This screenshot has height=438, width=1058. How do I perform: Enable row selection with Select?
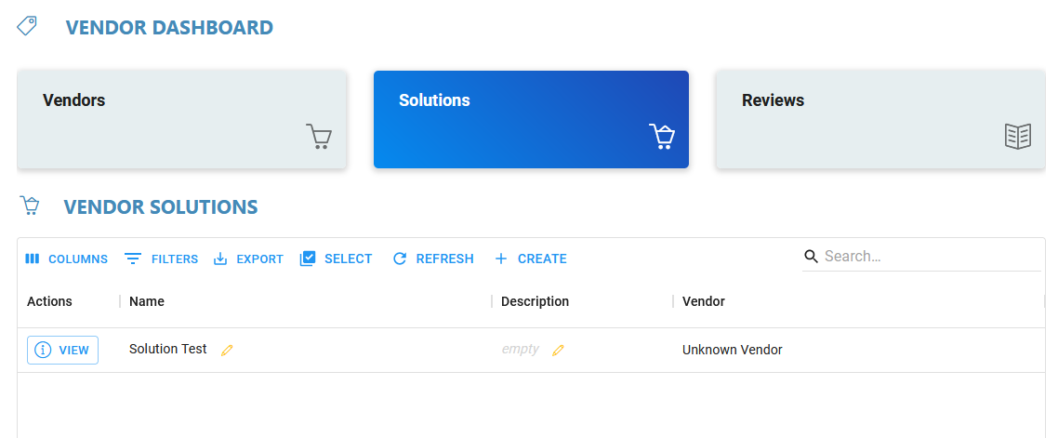(336, 259)
